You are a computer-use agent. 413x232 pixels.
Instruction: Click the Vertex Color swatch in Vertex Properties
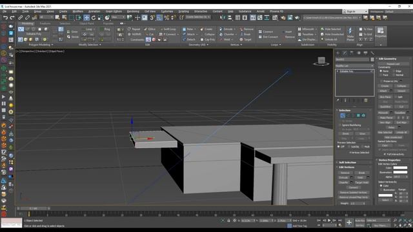click(400, 168)
